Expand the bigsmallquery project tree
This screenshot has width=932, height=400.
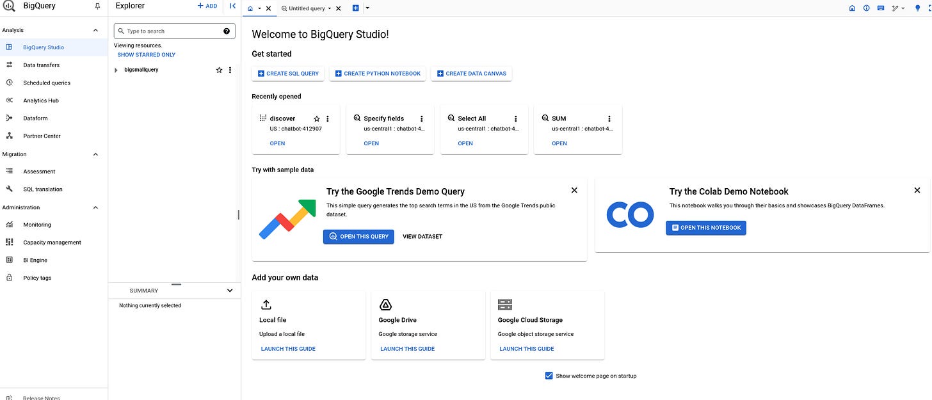click(x=116, y=70)
